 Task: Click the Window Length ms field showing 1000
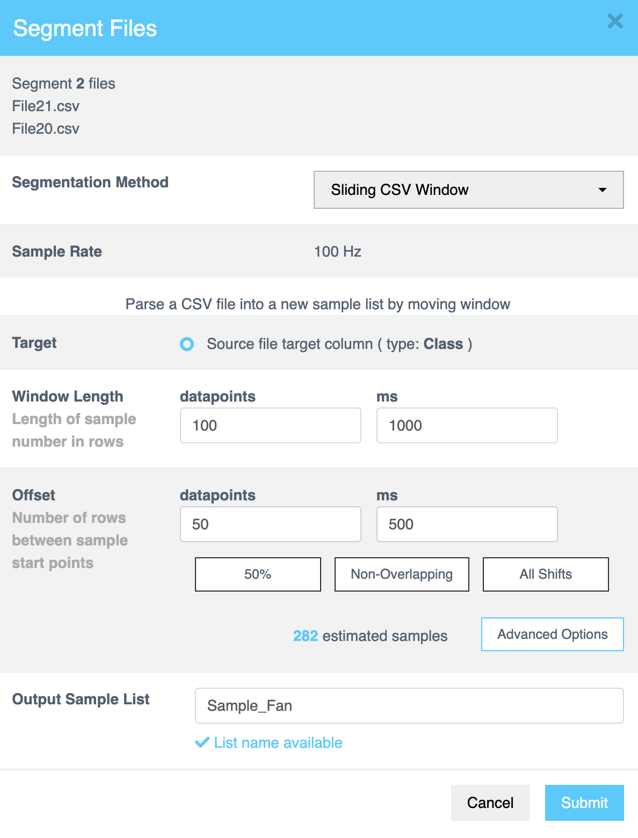tap(467, 425)
